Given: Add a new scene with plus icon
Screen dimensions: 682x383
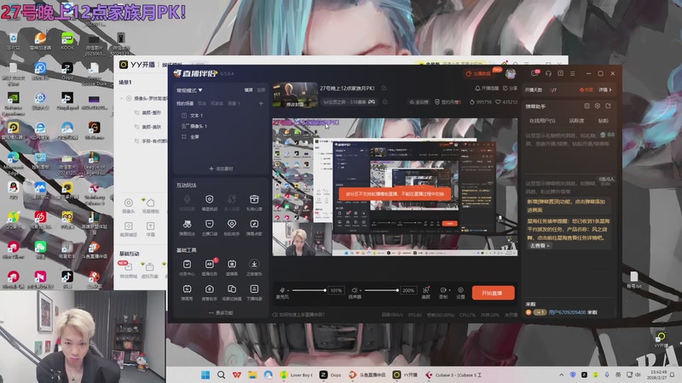Looking at the screenshot, I should (261, 103).
